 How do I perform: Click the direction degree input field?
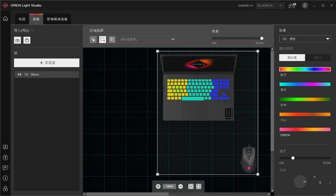point(320,182)
